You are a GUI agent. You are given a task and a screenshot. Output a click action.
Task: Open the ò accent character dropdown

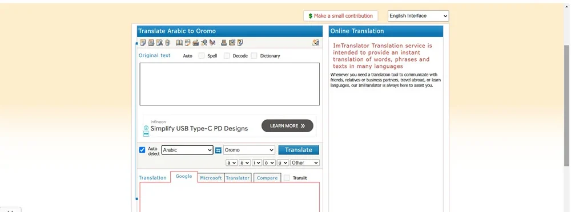coord(270,162)
